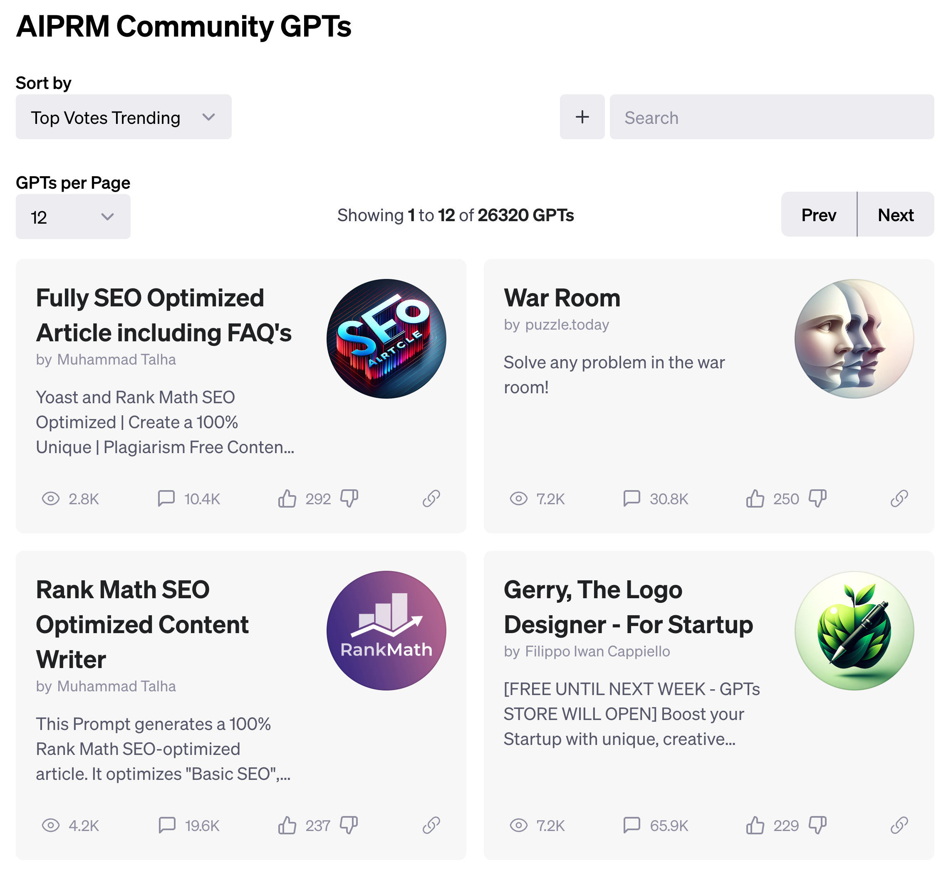The image size is (951, 873).
Task: Open Fully SEO Optimized Article including FAQ's title
Action: click(163, 315)
